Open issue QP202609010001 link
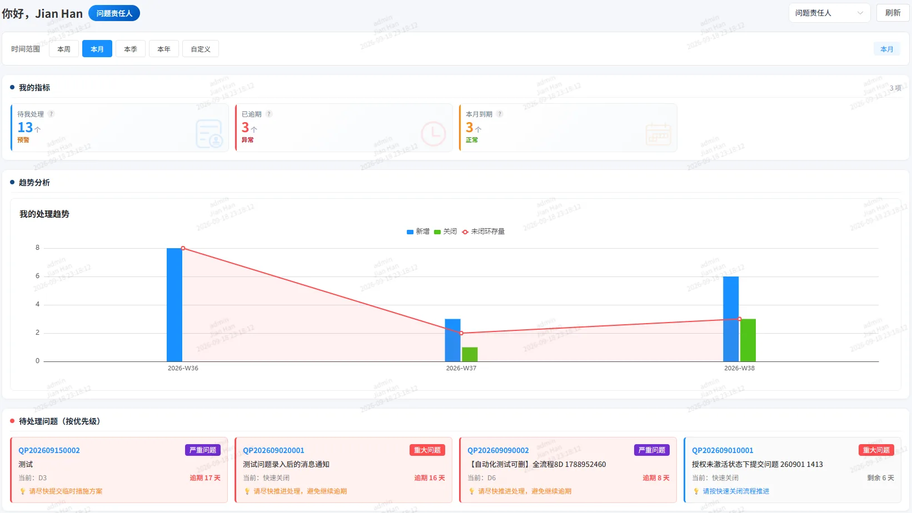 (x=722, y=450)
